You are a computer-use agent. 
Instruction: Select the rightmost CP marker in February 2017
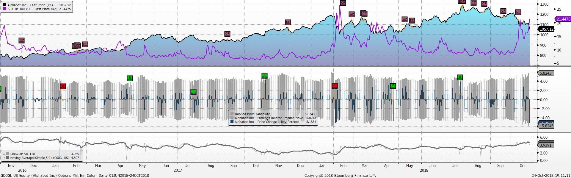pos(85,44)
